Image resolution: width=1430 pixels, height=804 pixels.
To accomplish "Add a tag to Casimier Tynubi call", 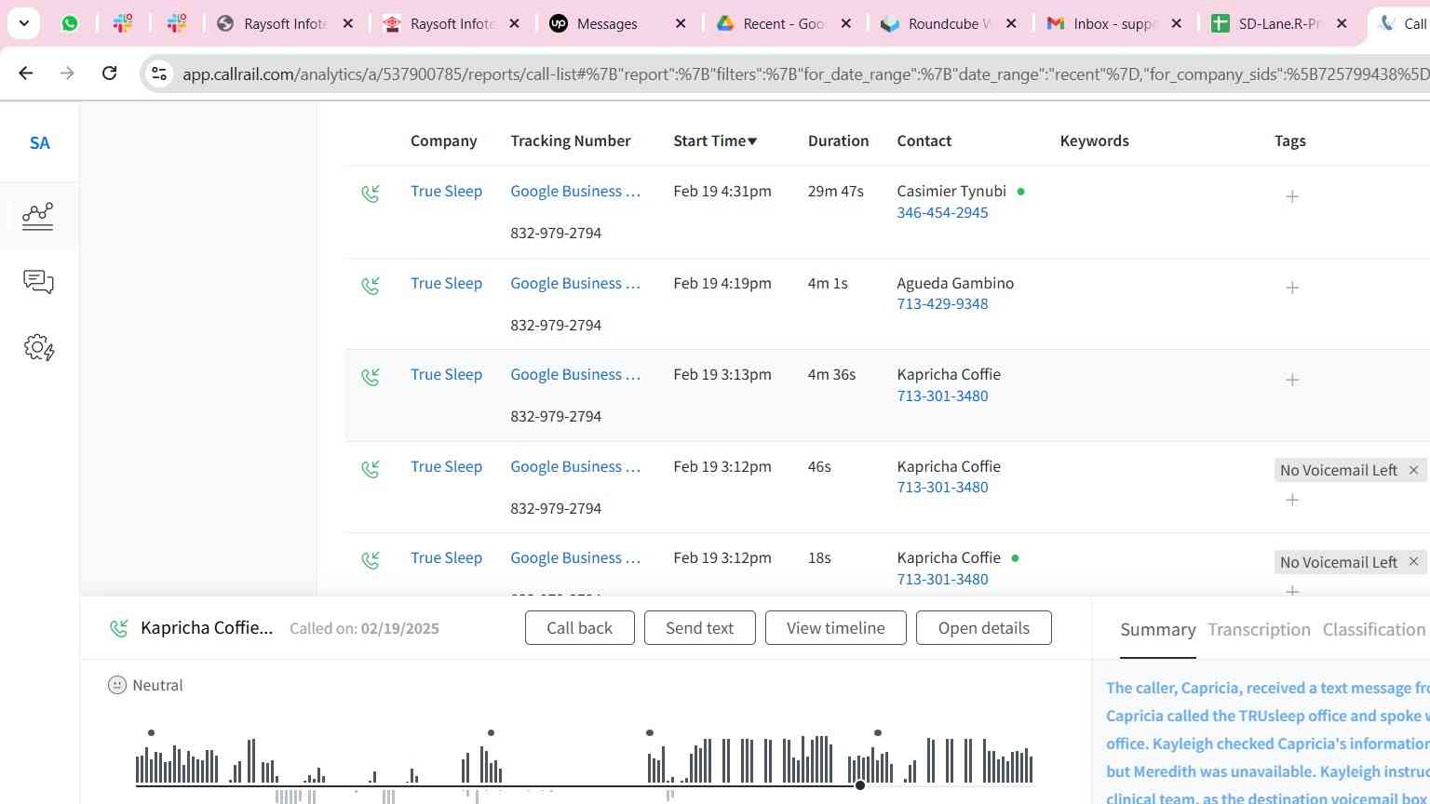I will [x=1292, y=196].
